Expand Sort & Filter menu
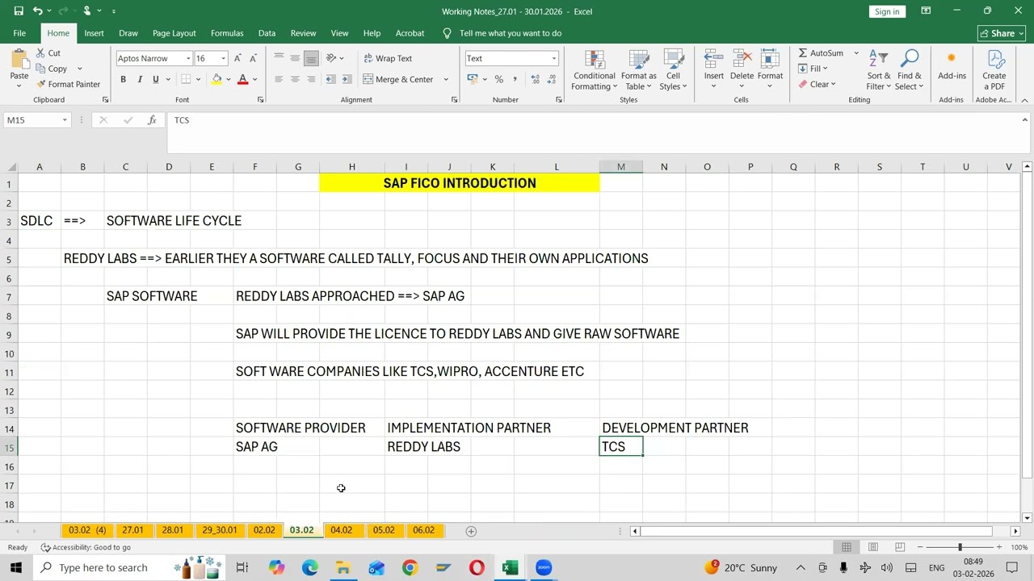The image size is (1034, 581). [x=878, y=69]
